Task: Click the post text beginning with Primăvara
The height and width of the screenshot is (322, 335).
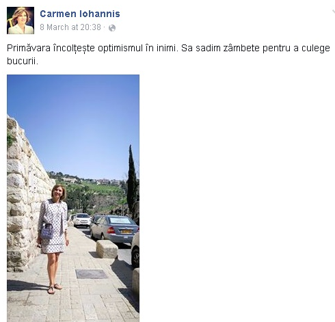Action: point(168,55)
